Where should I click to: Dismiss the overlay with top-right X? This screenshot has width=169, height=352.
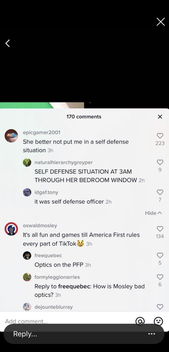point(160,22)
